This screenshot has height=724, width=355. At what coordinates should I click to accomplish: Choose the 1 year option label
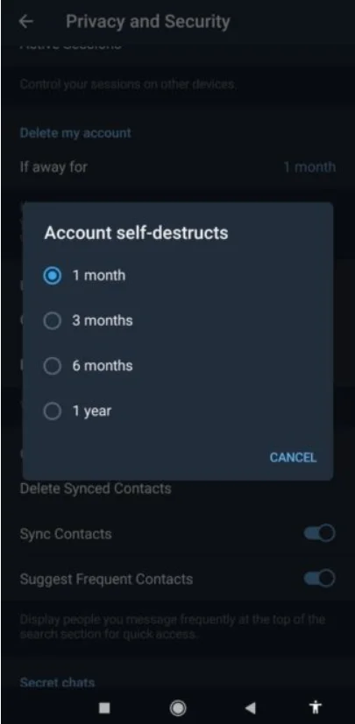(91, 411)
